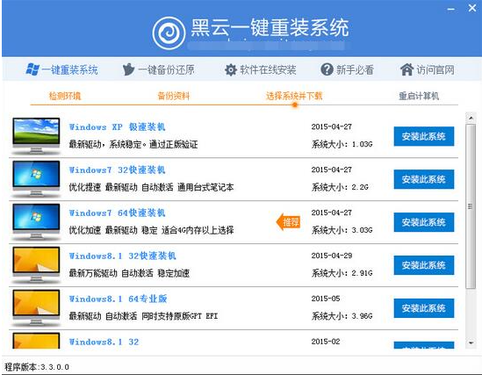Click the Windows flag icon for 一键重装系统
The height and width of the screenshot is (375, 482).
tap(32, 69)
